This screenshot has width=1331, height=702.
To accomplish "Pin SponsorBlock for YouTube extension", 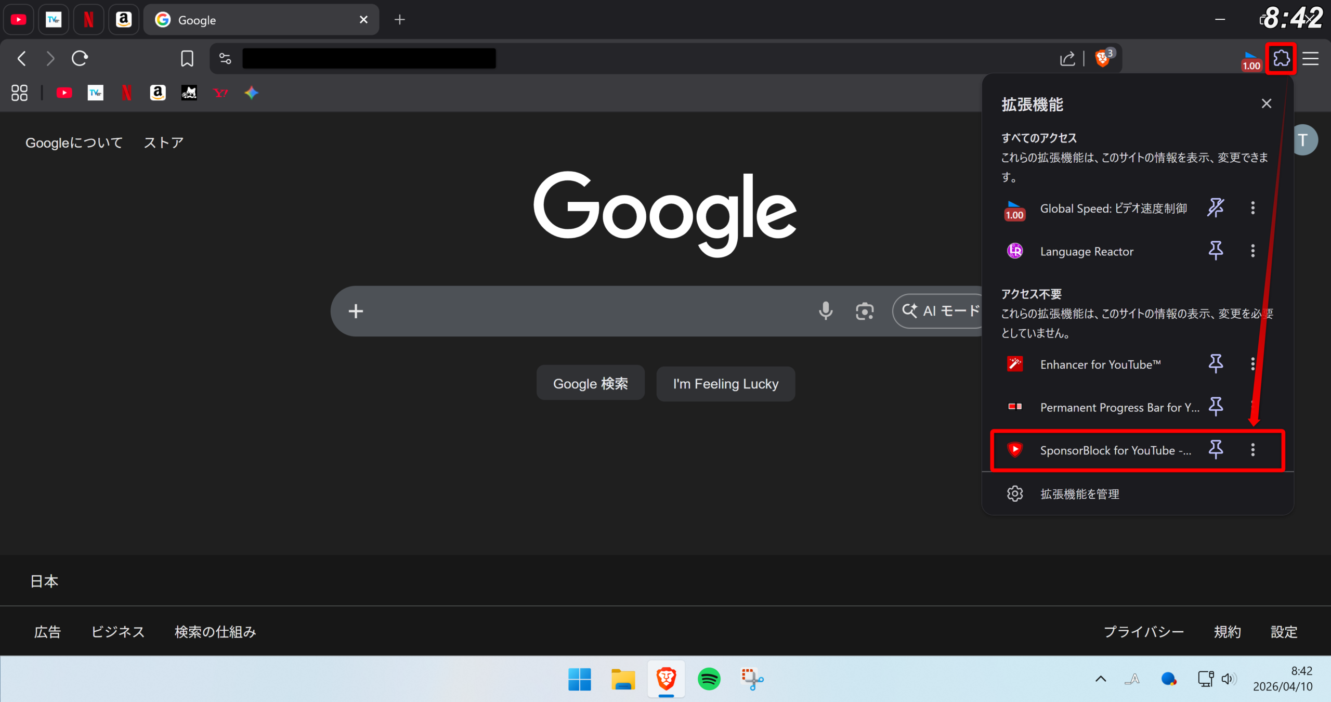I will pyautogui.click(x=1216, y=450).
